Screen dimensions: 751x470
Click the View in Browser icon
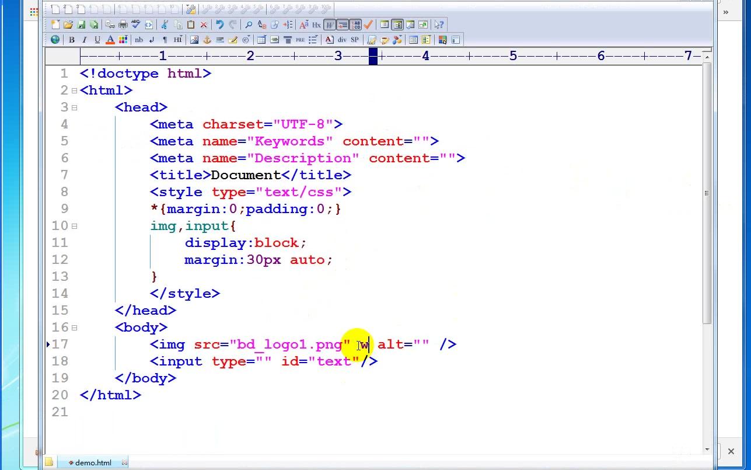click(x=149, y=25)
